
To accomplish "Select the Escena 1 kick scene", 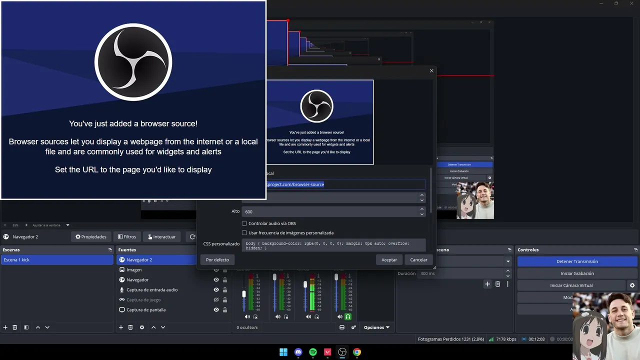I will 57,260.
